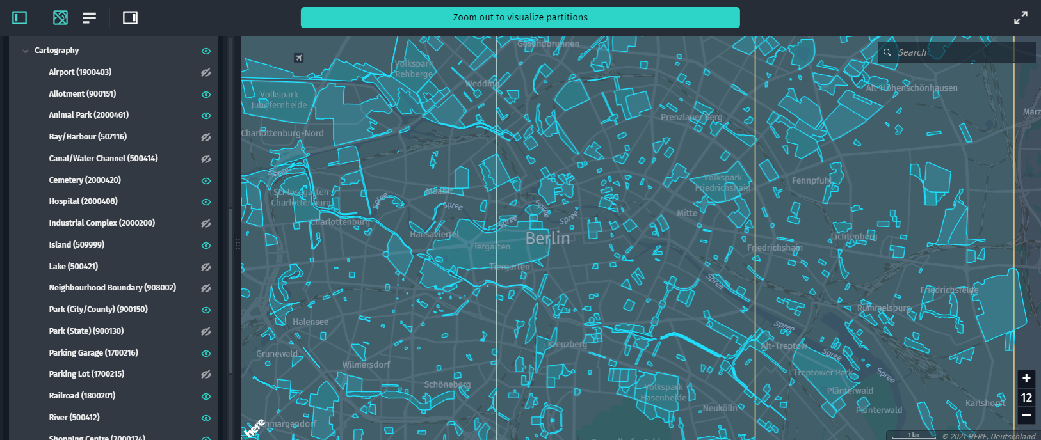
Task: Click the Friedrichsfelde label on map
Action: click(949, 290)
